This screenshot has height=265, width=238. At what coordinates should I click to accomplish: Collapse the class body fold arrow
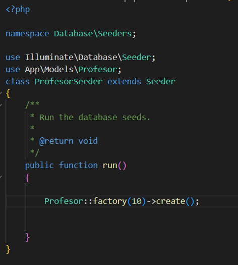(1, 93)
